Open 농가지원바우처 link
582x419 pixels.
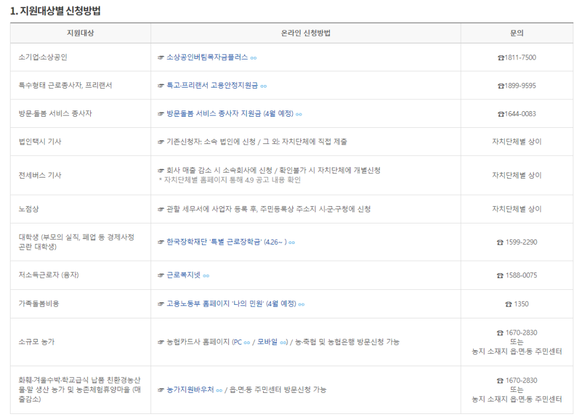pyautogui.click(x=190, y=389)
